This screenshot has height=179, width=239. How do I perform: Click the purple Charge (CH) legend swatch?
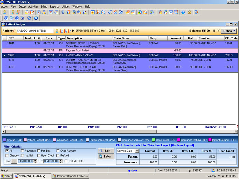[5, 140]
